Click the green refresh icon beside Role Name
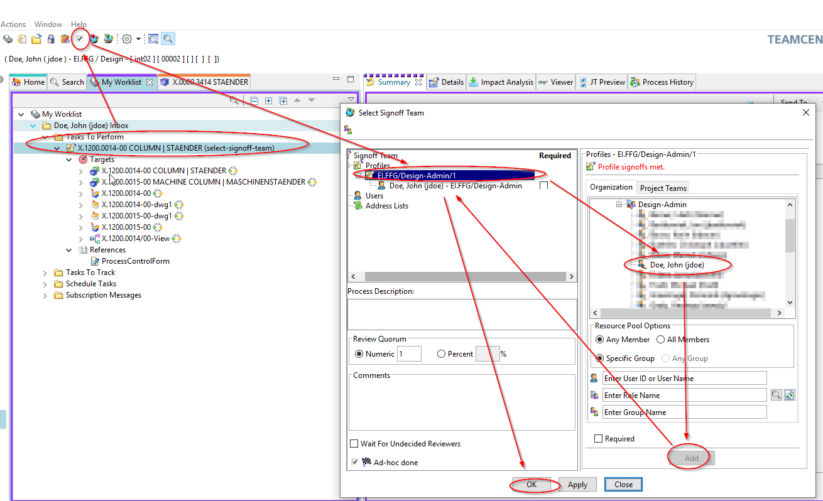Viewport: 823px width, 501px height. (790, 395)
